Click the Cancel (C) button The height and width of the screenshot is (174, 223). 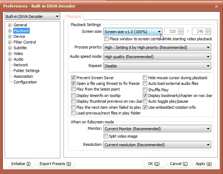[179, 164]
